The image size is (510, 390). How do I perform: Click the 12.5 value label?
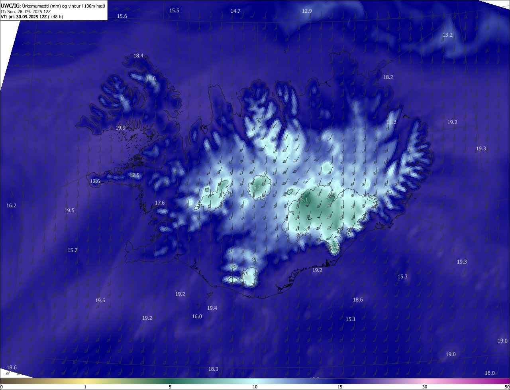click(135, 175)
